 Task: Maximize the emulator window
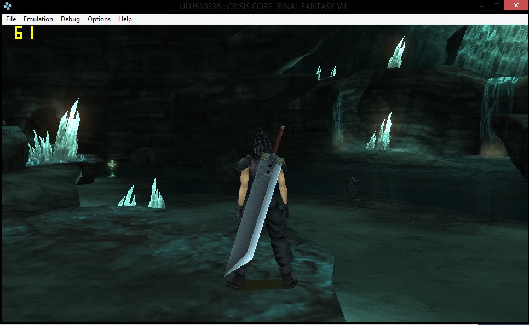coord(497,5)
